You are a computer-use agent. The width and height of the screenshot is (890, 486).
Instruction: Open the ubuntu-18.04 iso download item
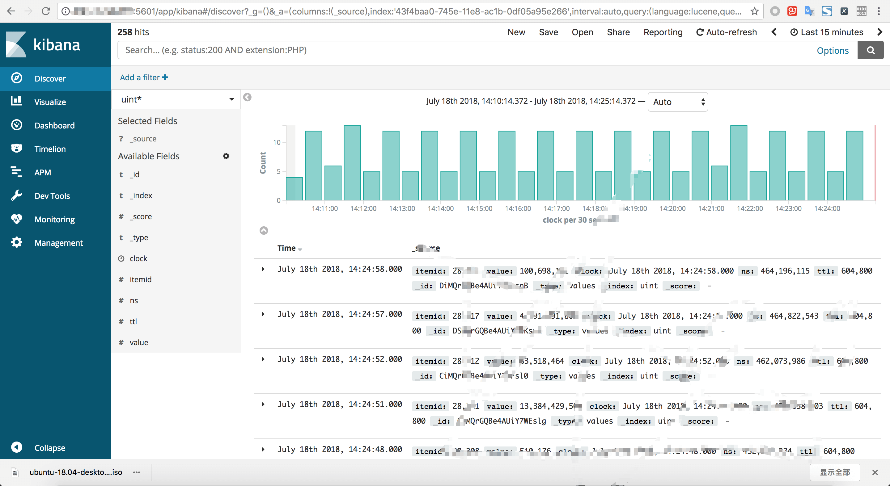click(76, 472)
